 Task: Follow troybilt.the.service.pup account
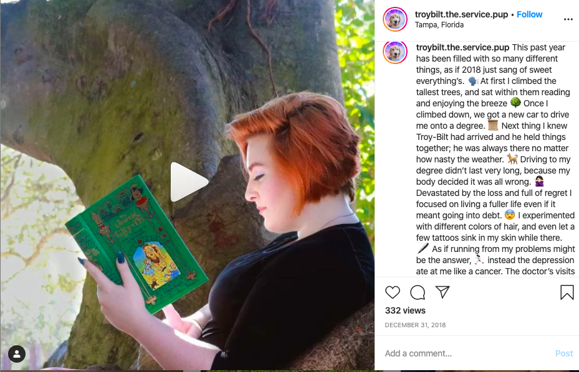[x=529, y=14]
